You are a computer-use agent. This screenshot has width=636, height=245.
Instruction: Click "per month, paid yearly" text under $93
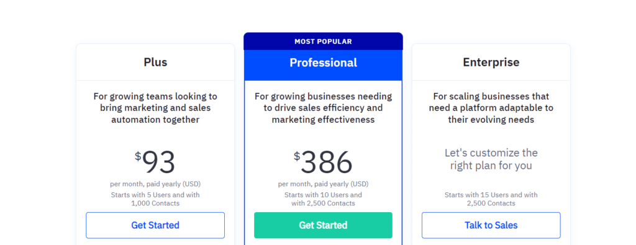(x=155, y=184)
